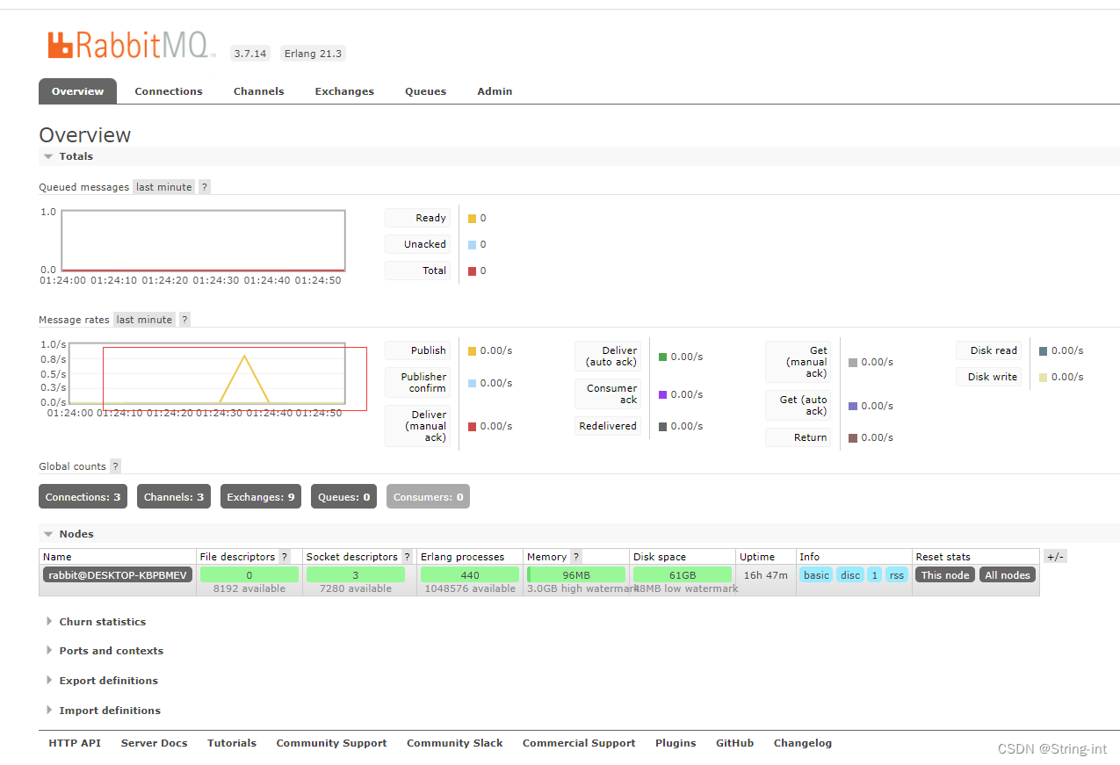
Task: Click the '1' info tag
Action: (x=874, y=575)
